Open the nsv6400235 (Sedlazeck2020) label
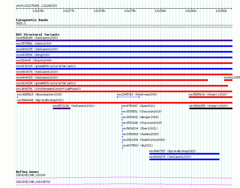This screenshot has height=188, width=240. coord(37,49)
